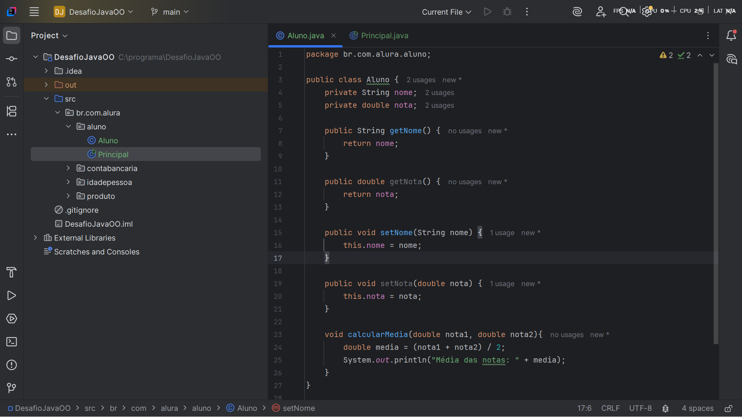Open the main branch dropdown
This screenshot has width=742, height=417.
point(170,12)
